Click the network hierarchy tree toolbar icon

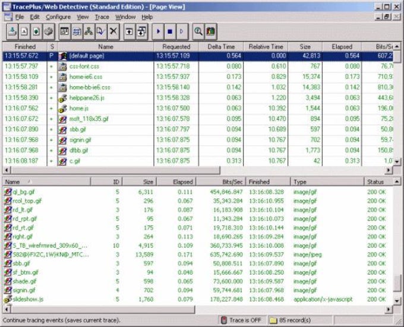point(89,31)
